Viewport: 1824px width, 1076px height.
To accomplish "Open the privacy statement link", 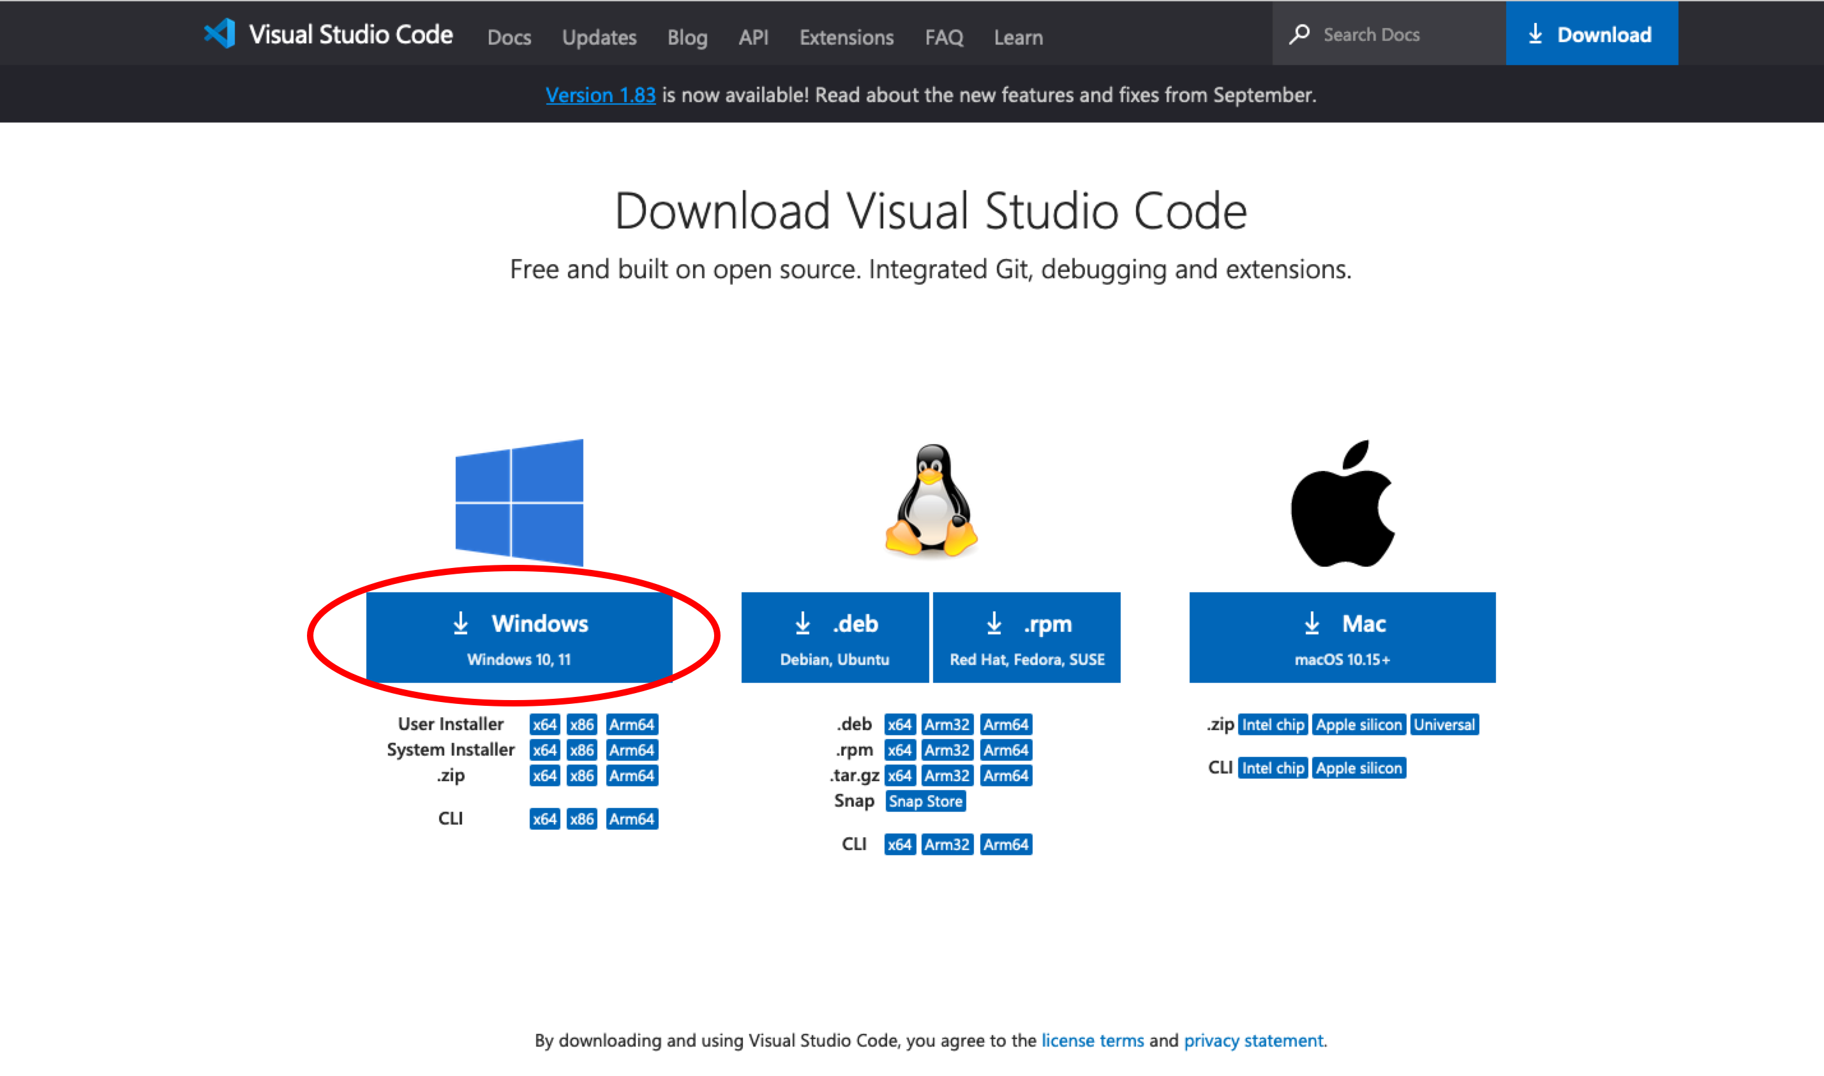I will point(1253,1040).
